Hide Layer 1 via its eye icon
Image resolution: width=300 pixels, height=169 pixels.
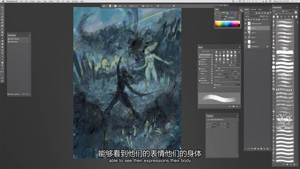click(246, 42)
